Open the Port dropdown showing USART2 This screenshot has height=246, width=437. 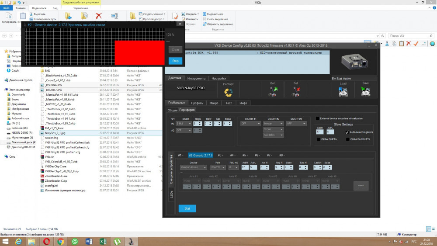(218, 167)
